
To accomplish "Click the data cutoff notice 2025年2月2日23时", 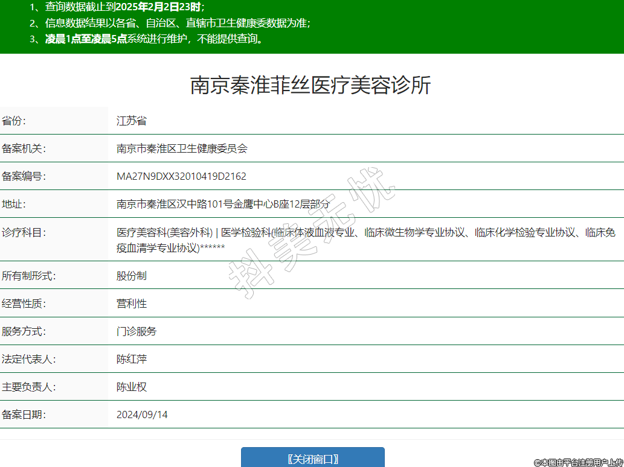I will 155,7.
